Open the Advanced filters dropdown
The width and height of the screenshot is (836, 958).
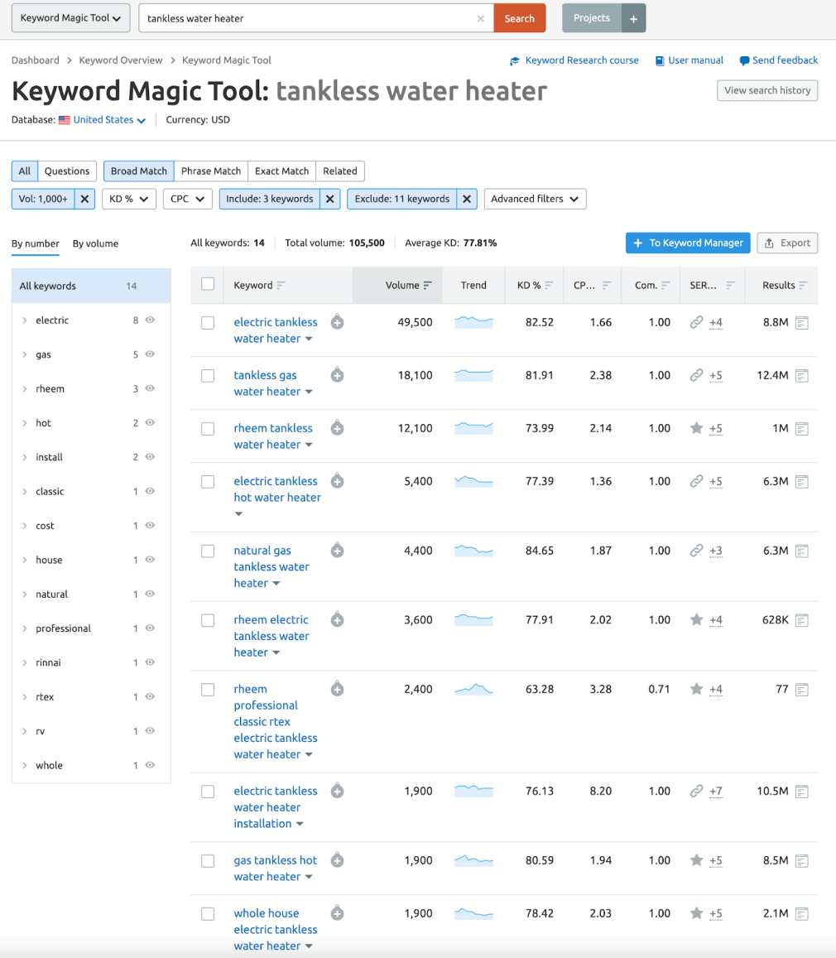(x=535, y=199)
